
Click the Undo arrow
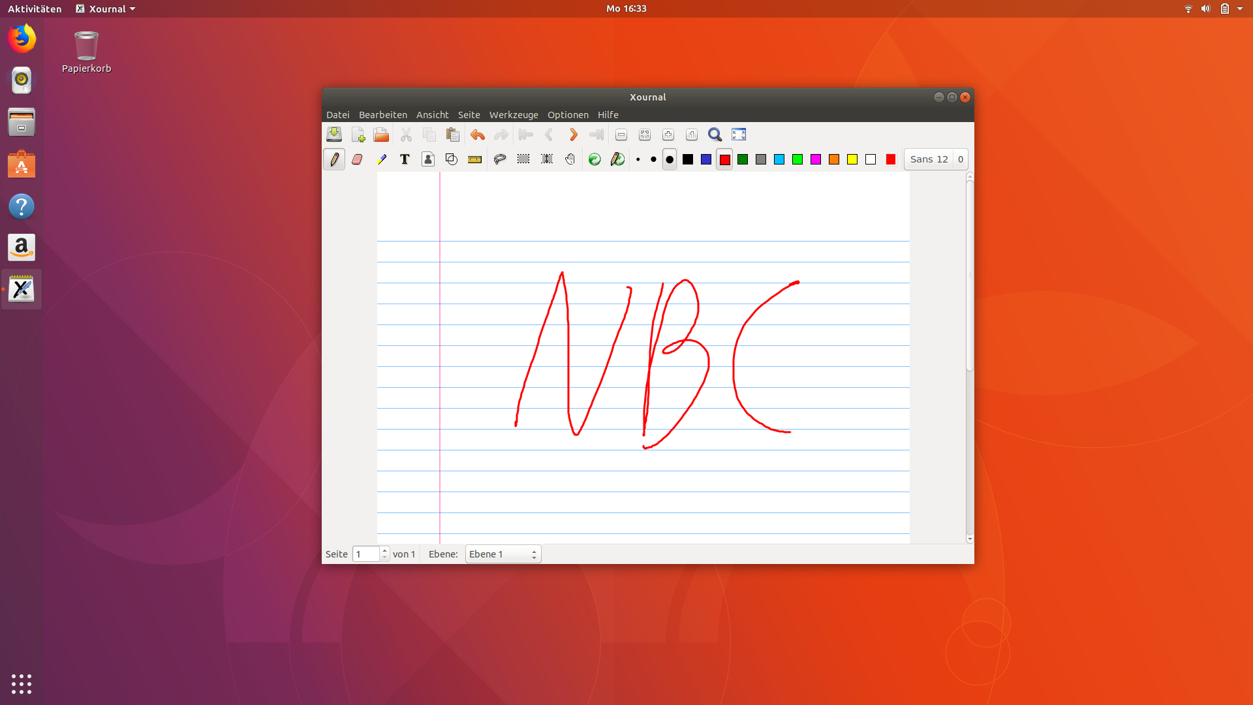[x=477, y=134]
